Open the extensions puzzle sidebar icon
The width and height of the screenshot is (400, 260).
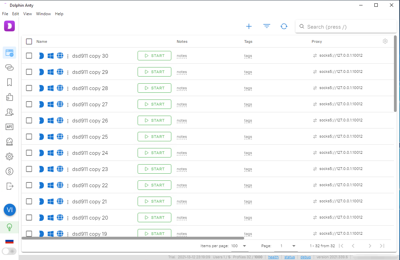pyautogui.click(x=9, y=97)
